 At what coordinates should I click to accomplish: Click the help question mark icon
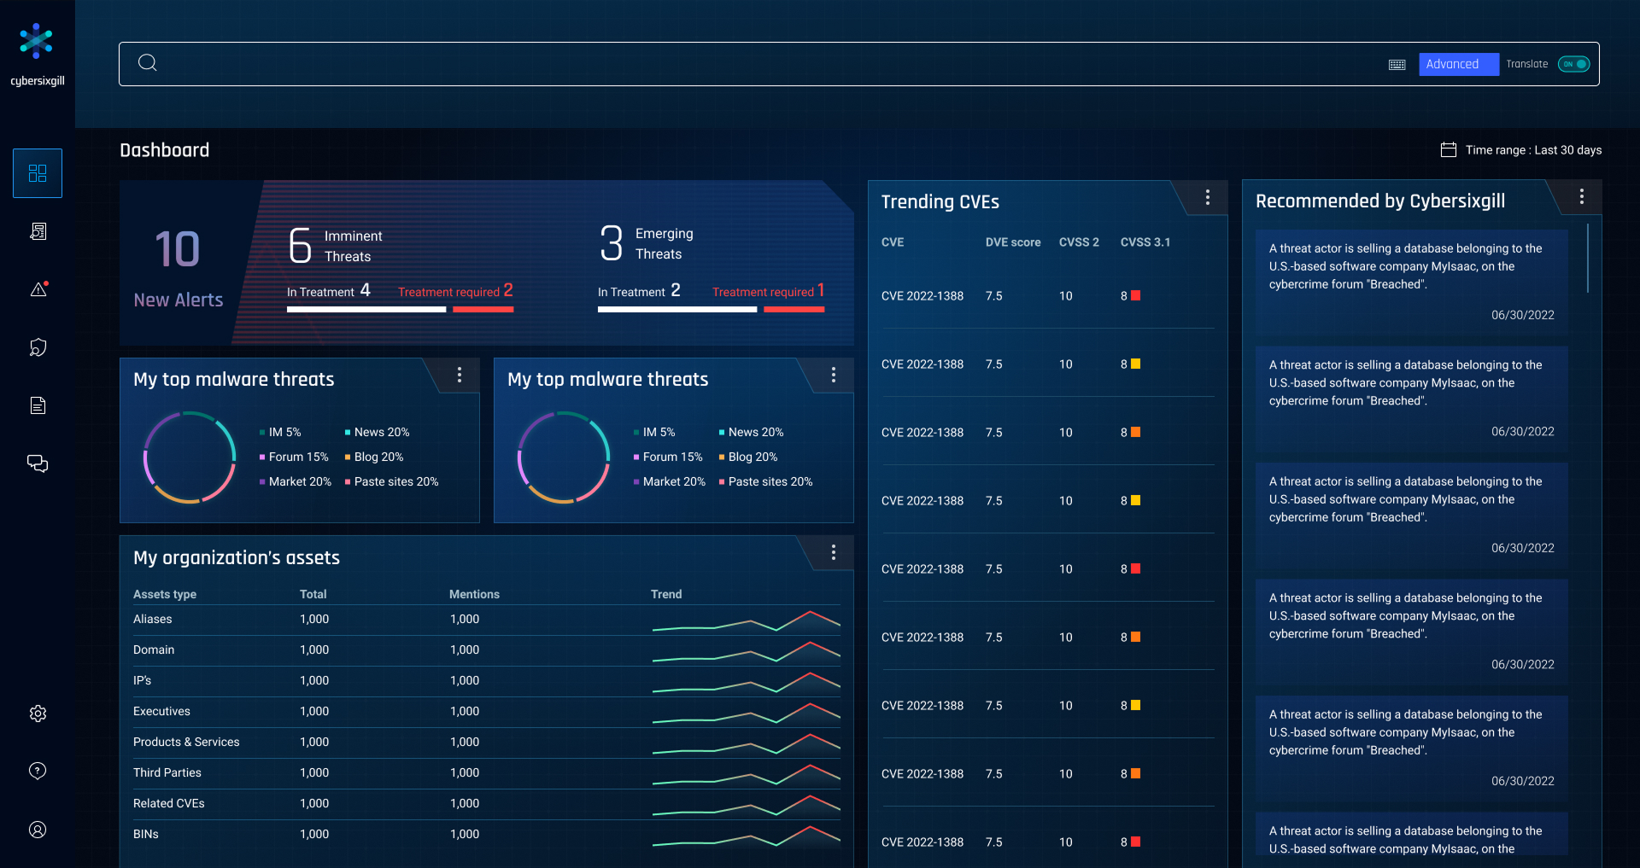[x=38, y=771]
